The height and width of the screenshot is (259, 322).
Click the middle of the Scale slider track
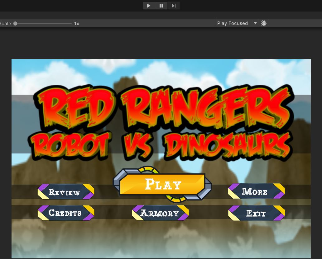44,23
